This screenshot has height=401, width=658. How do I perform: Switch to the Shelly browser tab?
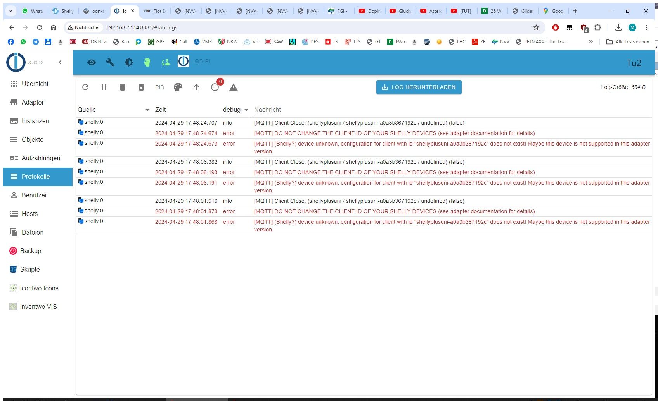tap(64, 11)
